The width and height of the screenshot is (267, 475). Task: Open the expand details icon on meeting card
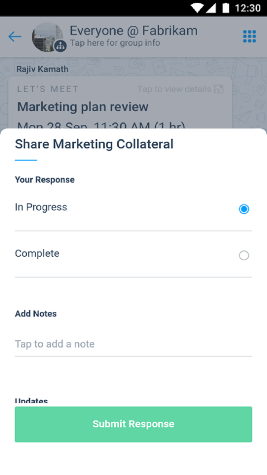click(x=219, y=89)
